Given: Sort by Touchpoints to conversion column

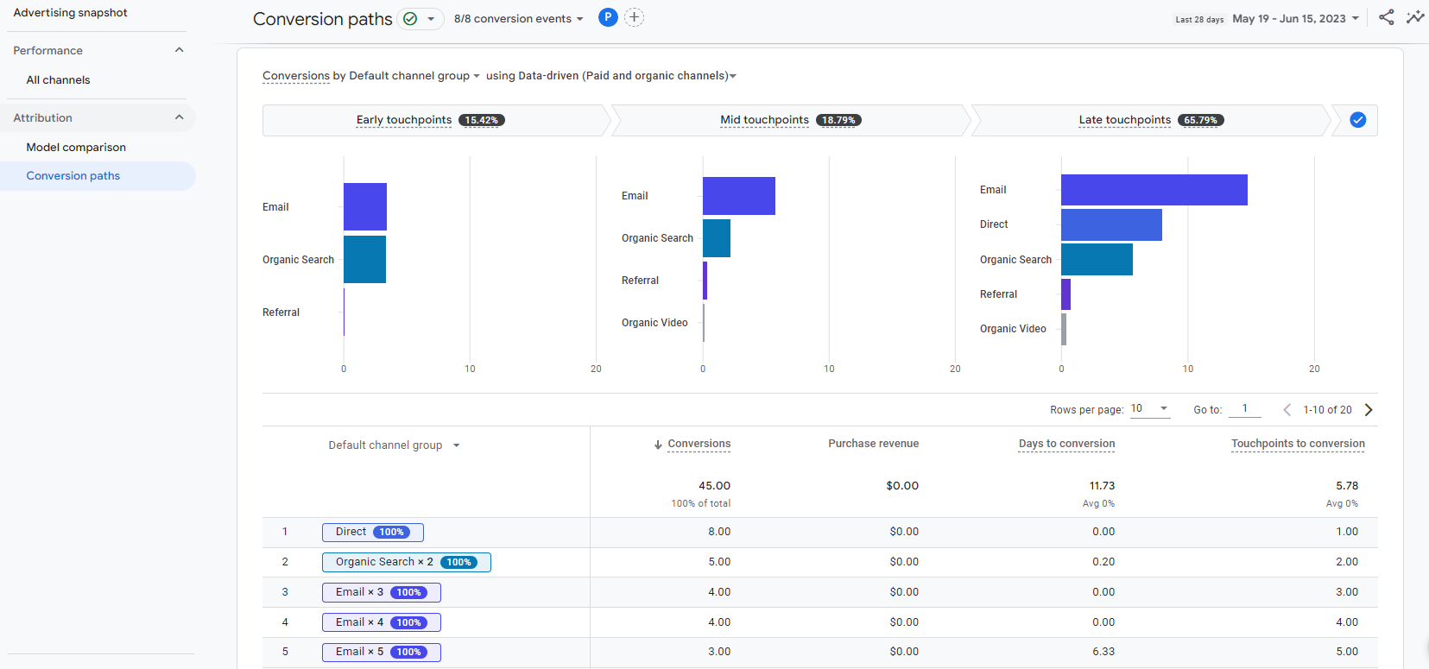Looking at the screenshot, I should [x=1298, y=444].
